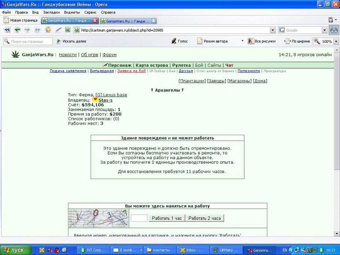Click the fast-forward navigation icon
The height and width of the screenshot is (255, 340).
[38, 30]
